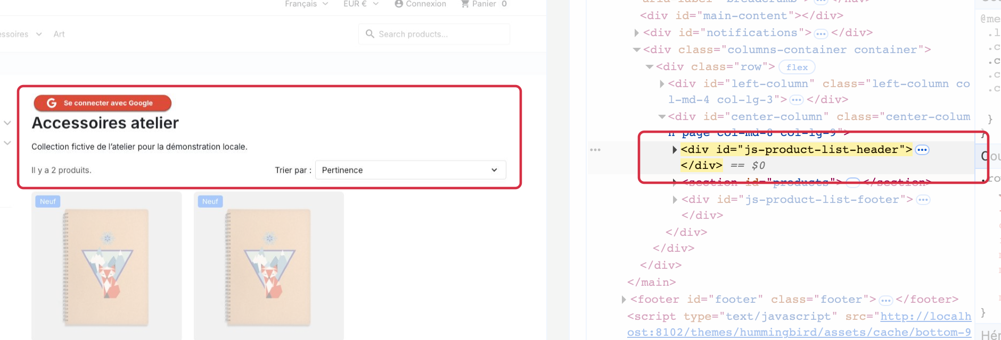The width and height of the screenshot is (1001, 340).
Task: Open the second notebook product thumbnail
Action: click(x=269, y=267)
